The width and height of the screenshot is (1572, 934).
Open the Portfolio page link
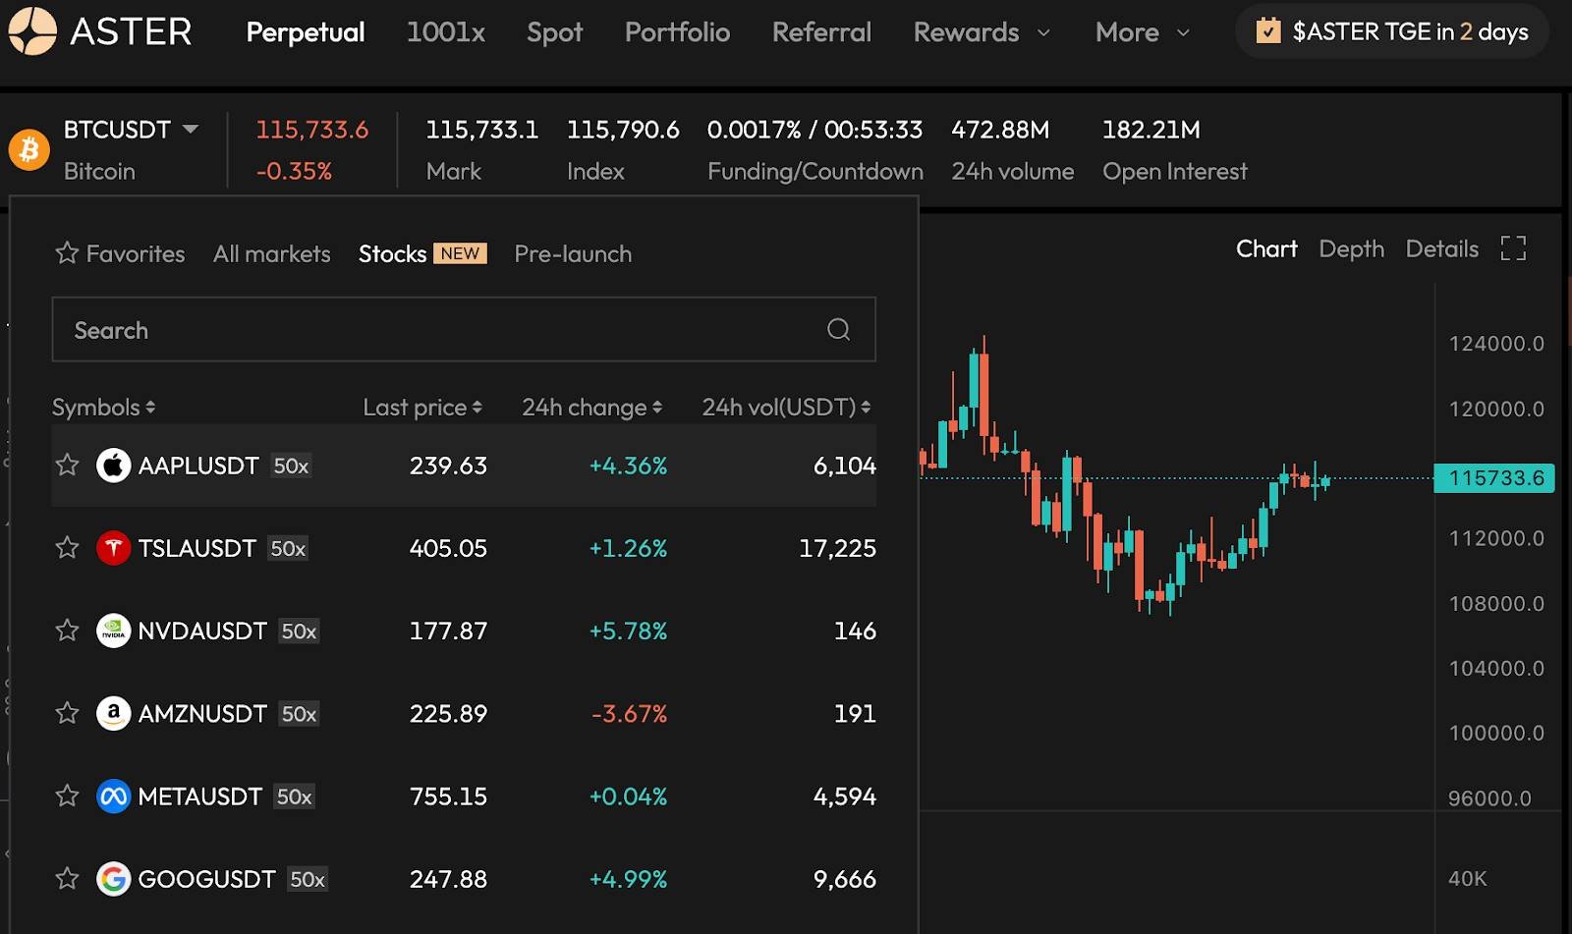click(x=677, y=32)
